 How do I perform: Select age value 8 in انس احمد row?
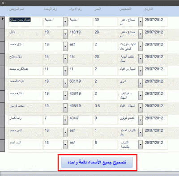pos(96,142)
